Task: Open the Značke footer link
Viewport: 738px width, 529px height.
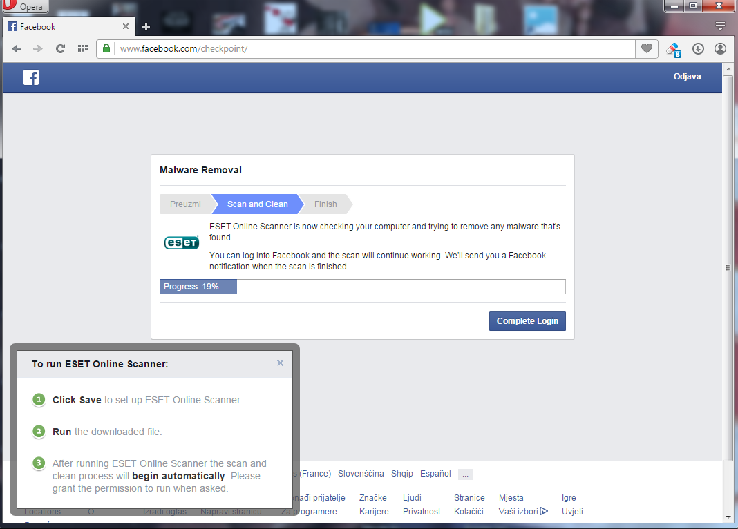Action: (x=372, y=497)
